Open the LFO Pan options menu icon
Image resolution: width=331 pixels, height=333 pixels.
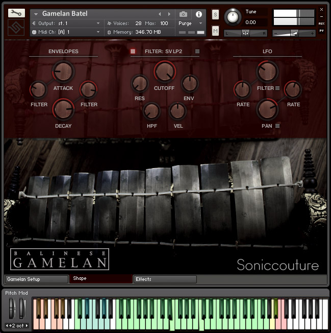click(278, 126)
